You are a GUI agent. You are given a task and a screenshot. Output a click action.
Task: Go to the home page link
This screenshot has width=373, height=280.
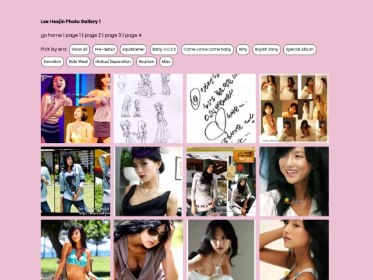(51, 35)
